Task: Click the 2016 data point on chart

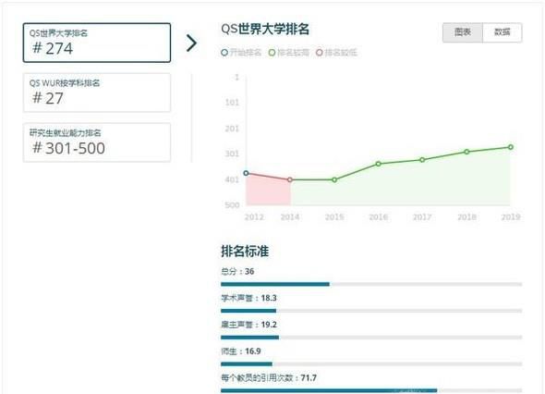Action: coord(379,164)
